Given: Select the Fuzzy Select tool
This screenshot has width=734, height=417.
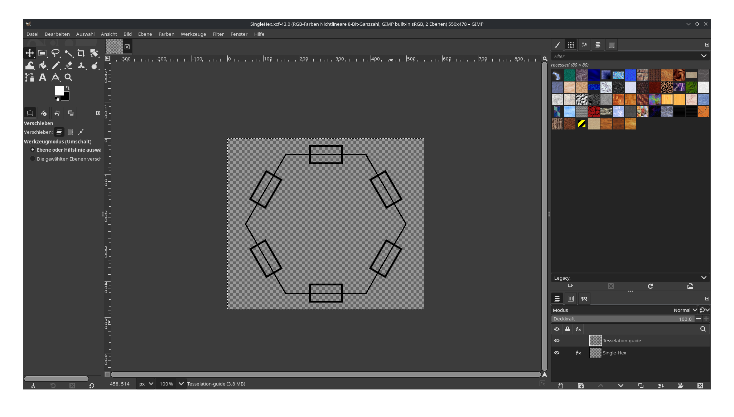Looking at the screenshot, I should [68, 53].
